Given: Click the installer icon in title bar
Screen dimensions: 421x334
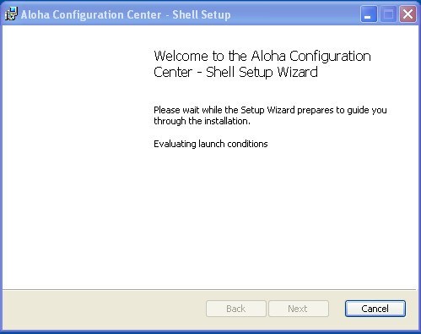Looking at the screenshot, I should click(x=11, y=14).
